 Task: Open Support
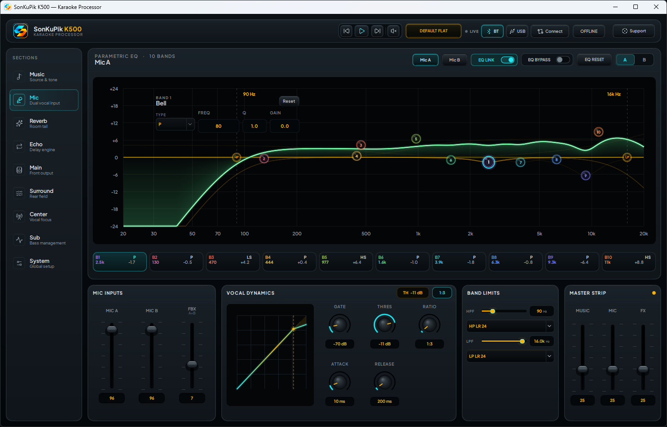(634, 31)
